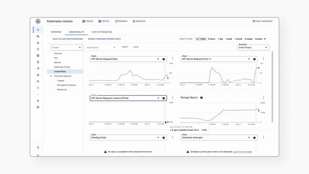309x174 pixels.
Task: Select Monitoring under Cloud Ops Ingestion
Action: (x=62, y=90)
